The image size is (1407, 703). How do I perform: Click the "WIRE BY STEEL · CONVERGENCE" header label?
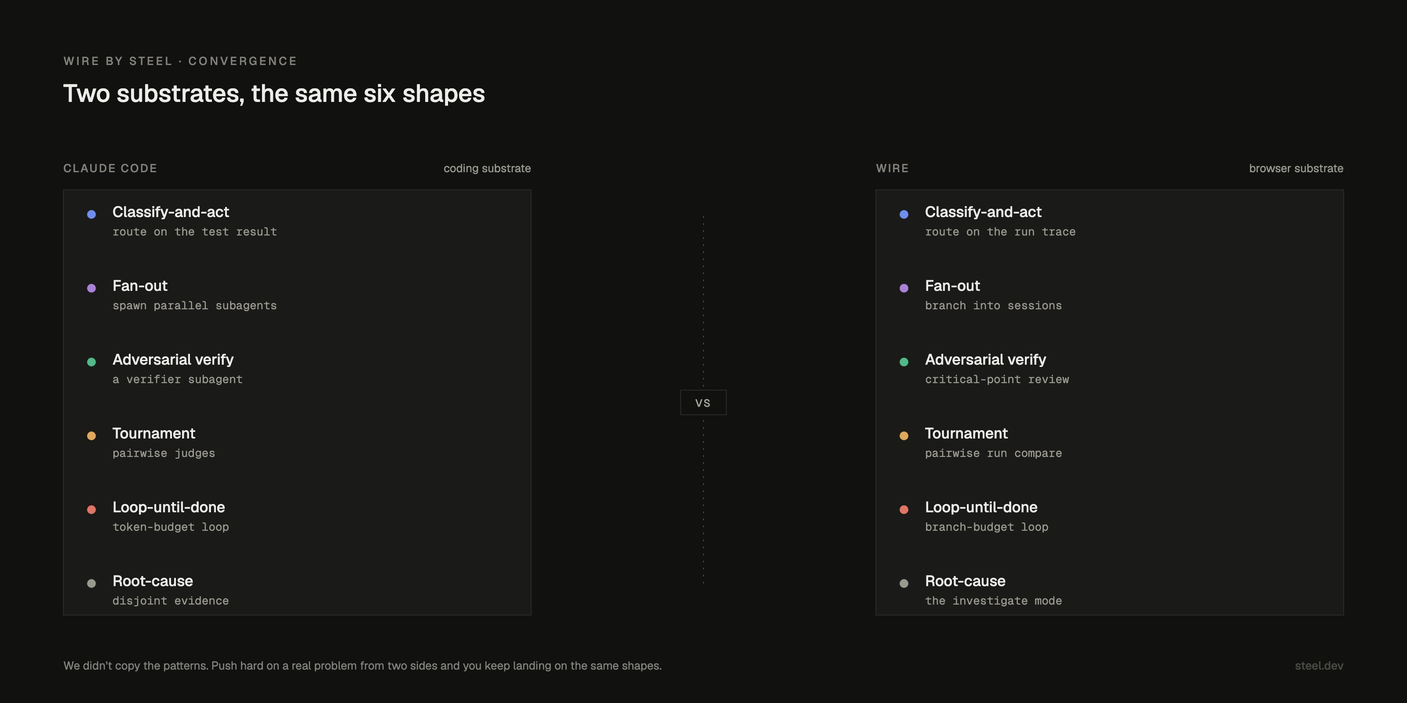click(180, 61)
